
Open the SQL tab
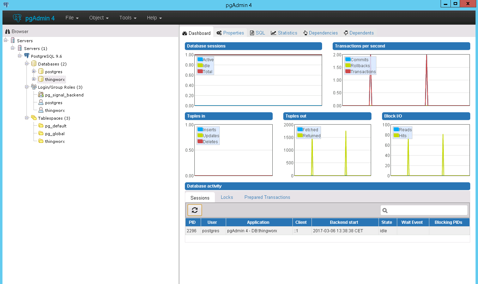[x=258, y=33]
